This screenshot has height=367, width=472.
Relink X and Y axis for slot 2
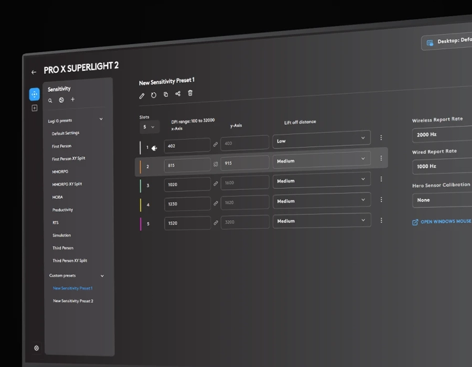tap(216, 164)
